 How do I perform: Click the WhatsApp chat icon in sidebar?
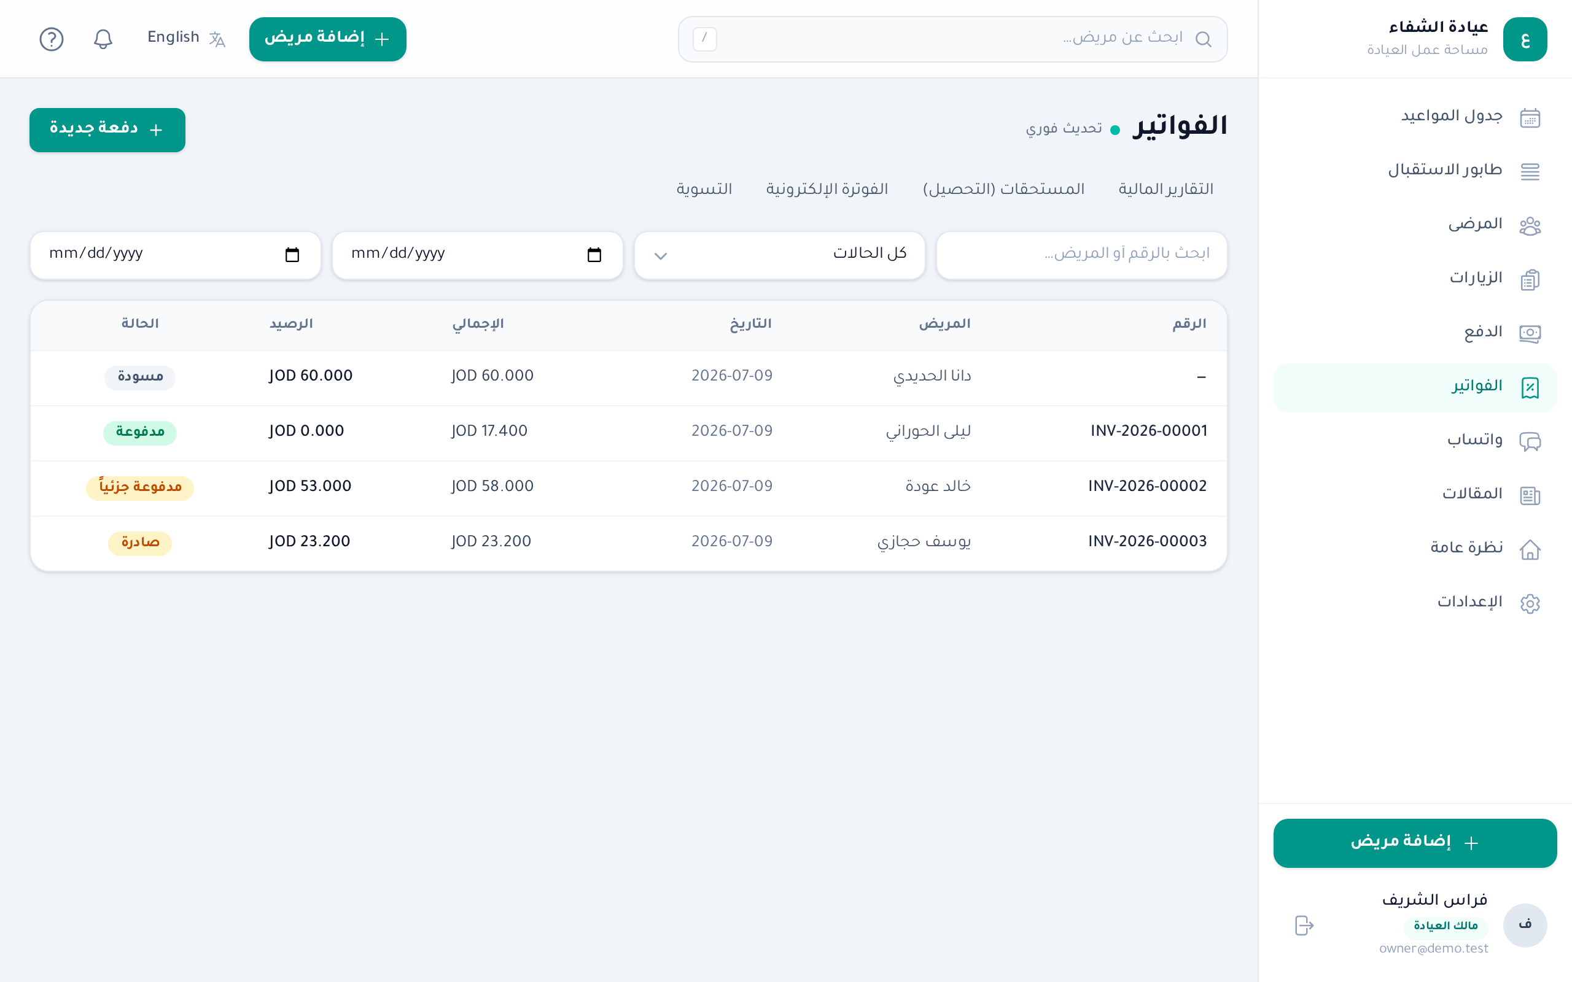1530,442
